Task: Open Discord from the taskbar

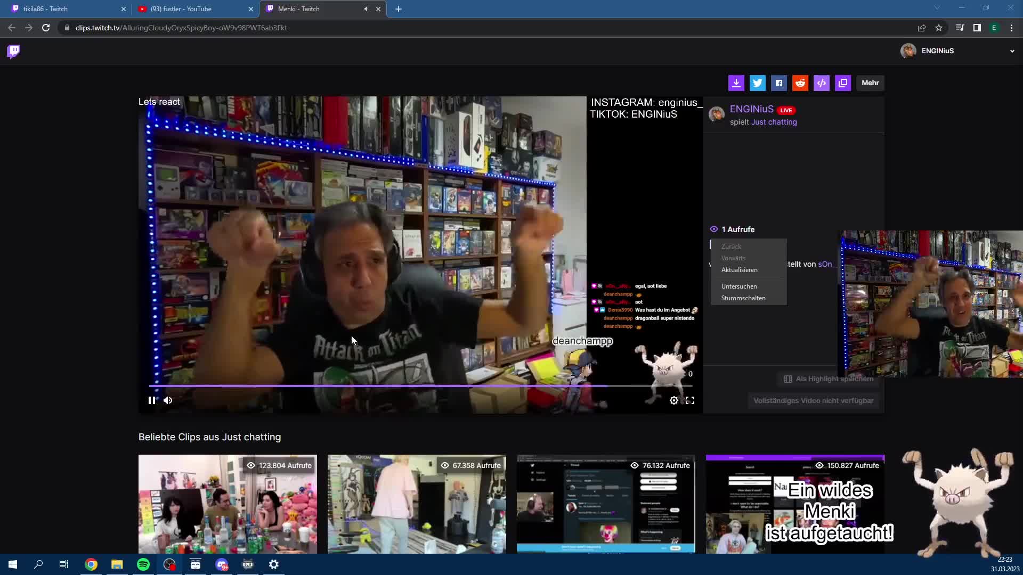Action: click(x=222, y=564)
